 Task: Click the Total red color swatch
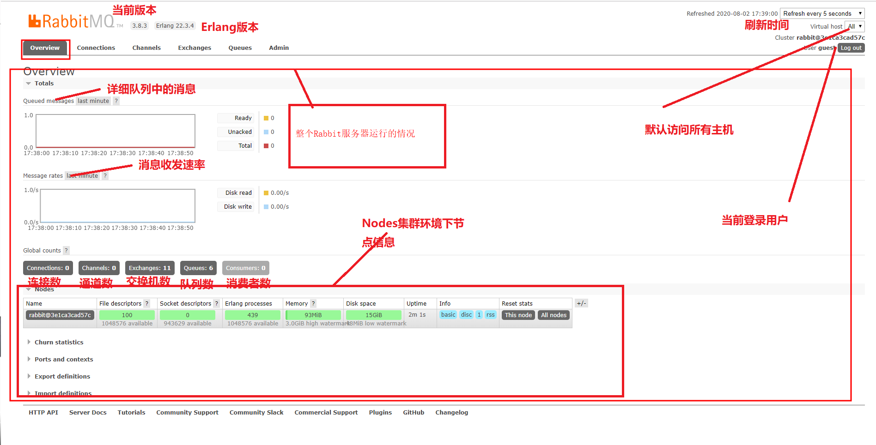[266, 146]
